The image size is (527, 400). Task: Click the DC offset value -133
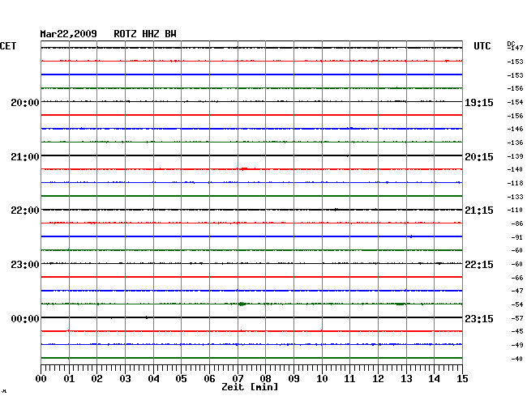[x=515, y=197]
